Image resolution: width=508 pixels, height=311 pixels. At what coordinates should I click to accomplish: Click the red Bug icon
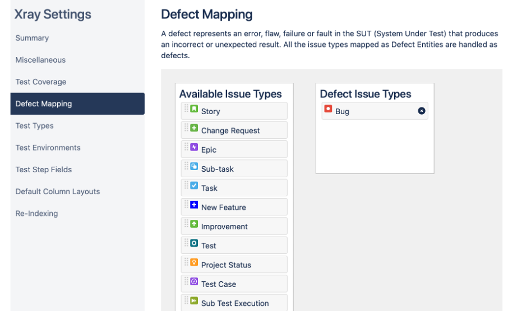(x=328, y=109)
